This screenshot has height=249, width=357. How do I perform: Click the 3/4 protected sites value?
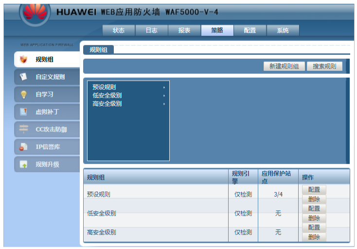(x=278, y=194)
